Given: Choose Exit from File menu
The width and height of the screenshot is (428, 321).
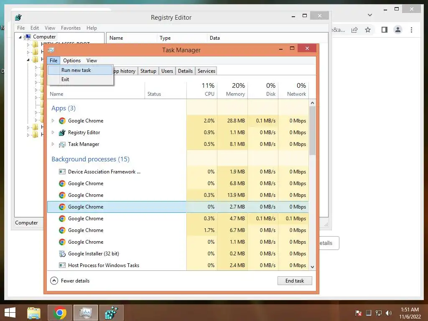Looking at the screenshot, I should [80, 79].
